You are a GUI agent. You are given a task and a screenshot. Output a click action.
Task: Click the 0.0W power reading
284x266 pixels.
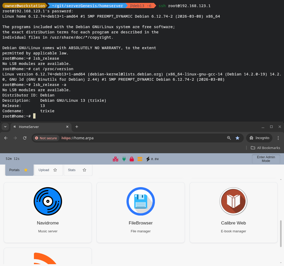[x=155, y=159]
